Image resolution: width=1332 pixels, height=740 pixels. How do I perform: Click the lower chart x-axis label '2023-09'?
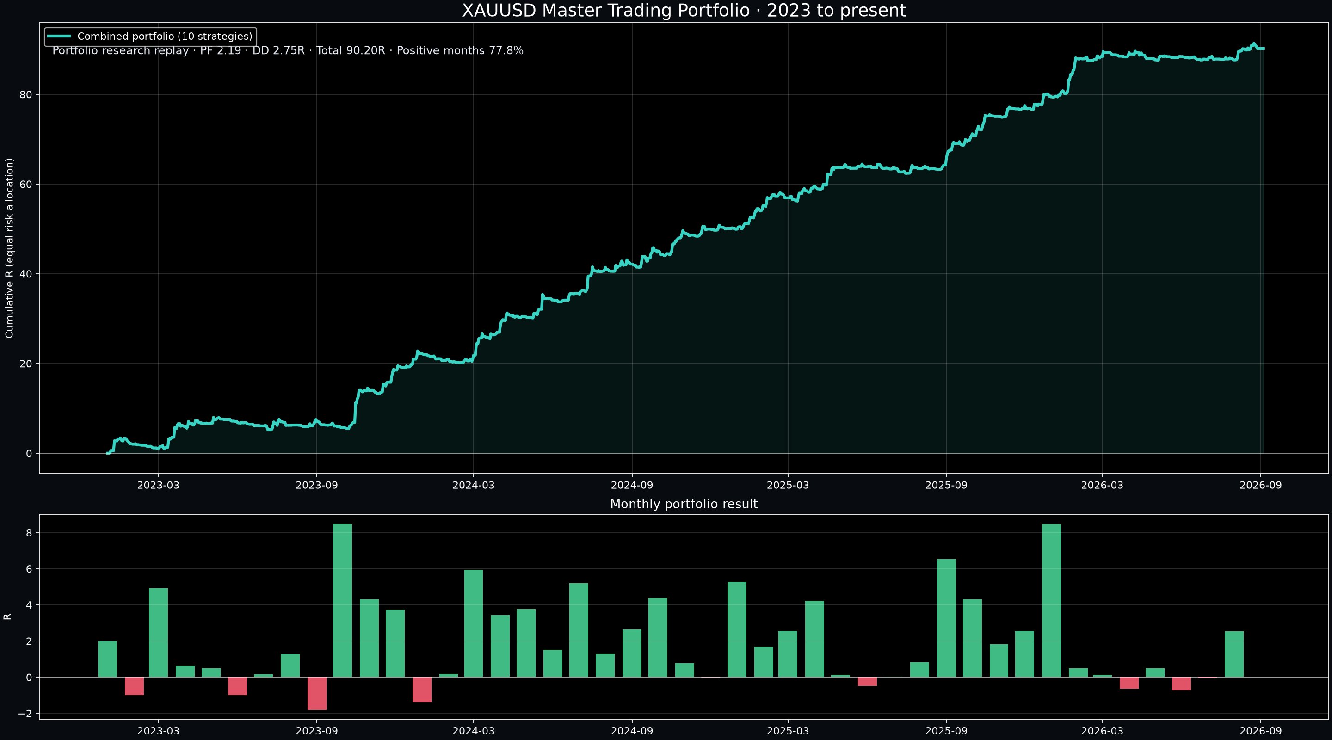click(x=316, y=731)
